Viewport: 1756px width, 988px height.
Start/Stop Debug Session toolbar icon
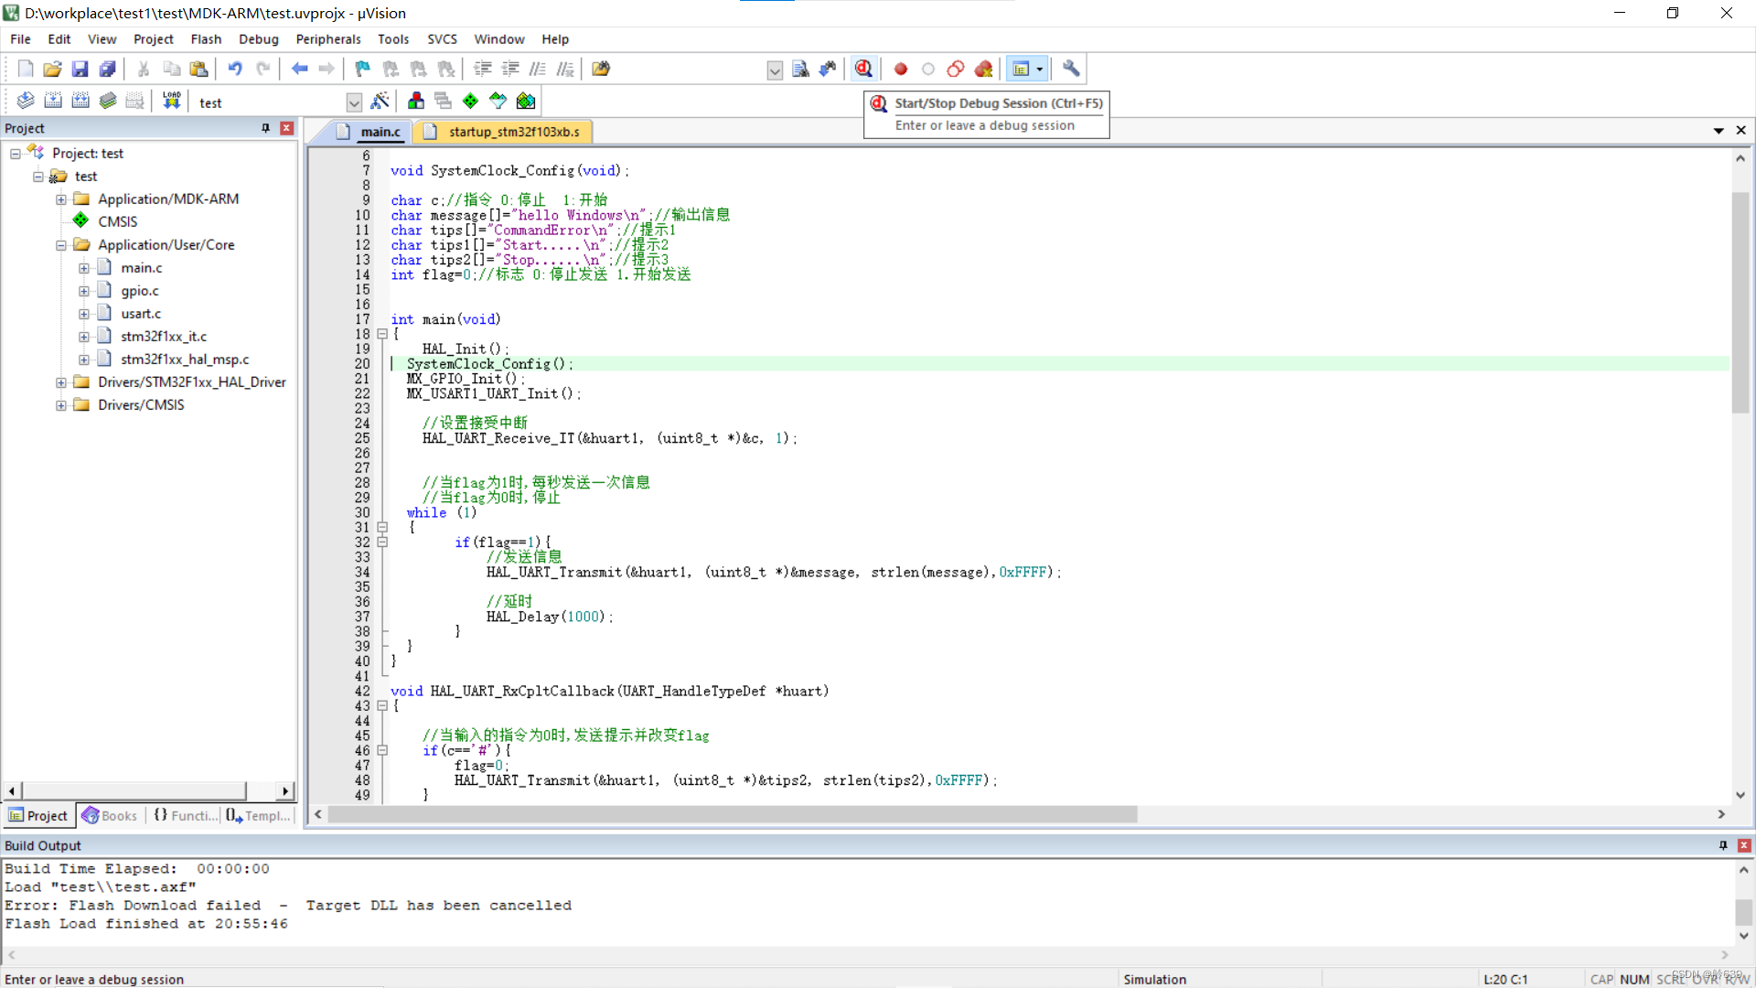[863, 69]
